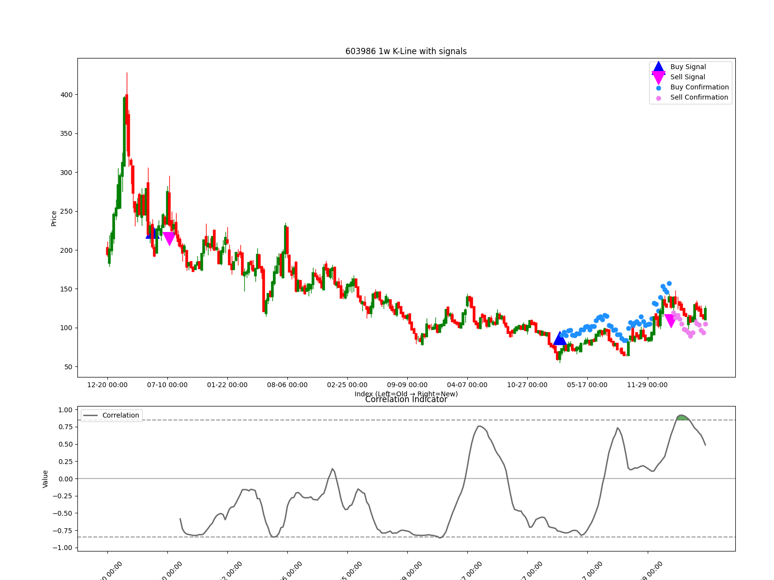Screen dimensions: 774x580
Task: Click the 1.00 correlation tick label
Action: (65, 410)
